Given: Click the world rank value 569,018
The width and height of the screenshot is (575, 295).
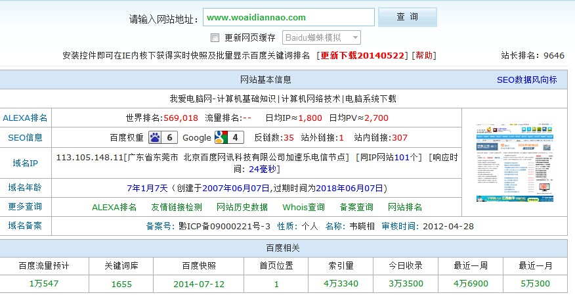Looking at the screenshot, I should (x=181, y=118).
